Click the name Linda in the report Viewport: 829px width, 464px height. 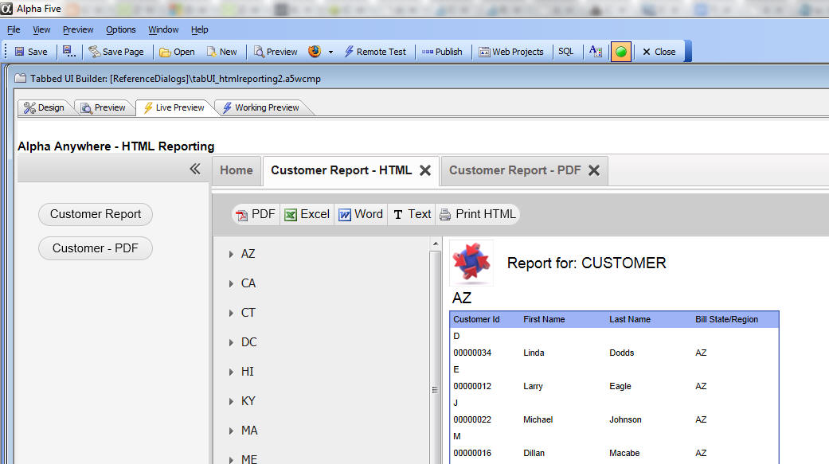(534, 353)
